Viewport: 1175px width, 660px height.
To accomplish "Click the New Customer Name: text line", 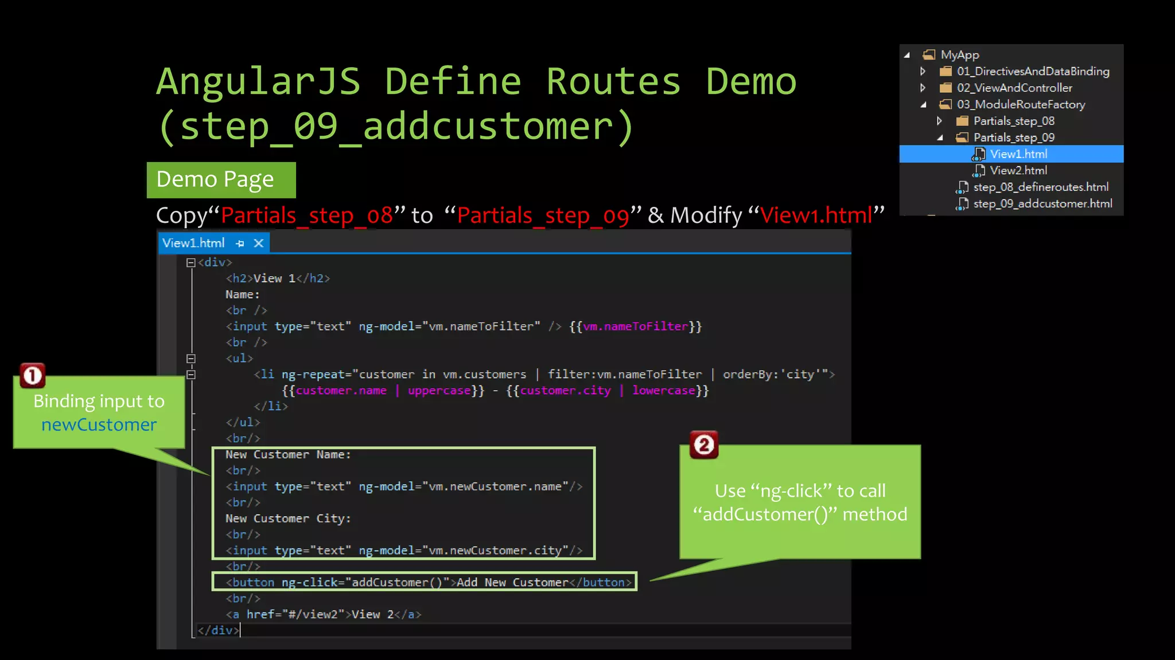I will click(288, 455).
